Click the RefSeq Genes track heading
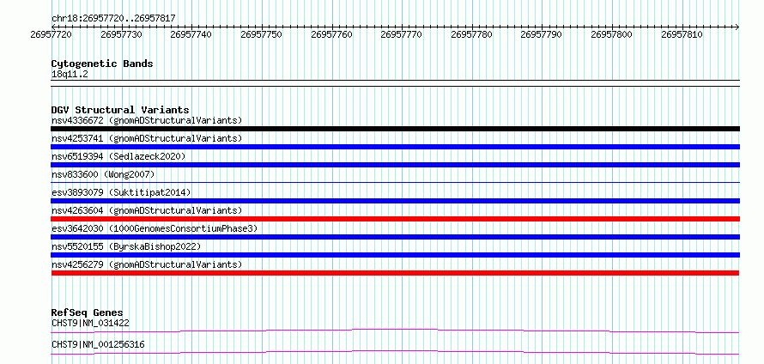Viewport: 764px width, 364px height. pyautogui.click(x=88, y=312)
